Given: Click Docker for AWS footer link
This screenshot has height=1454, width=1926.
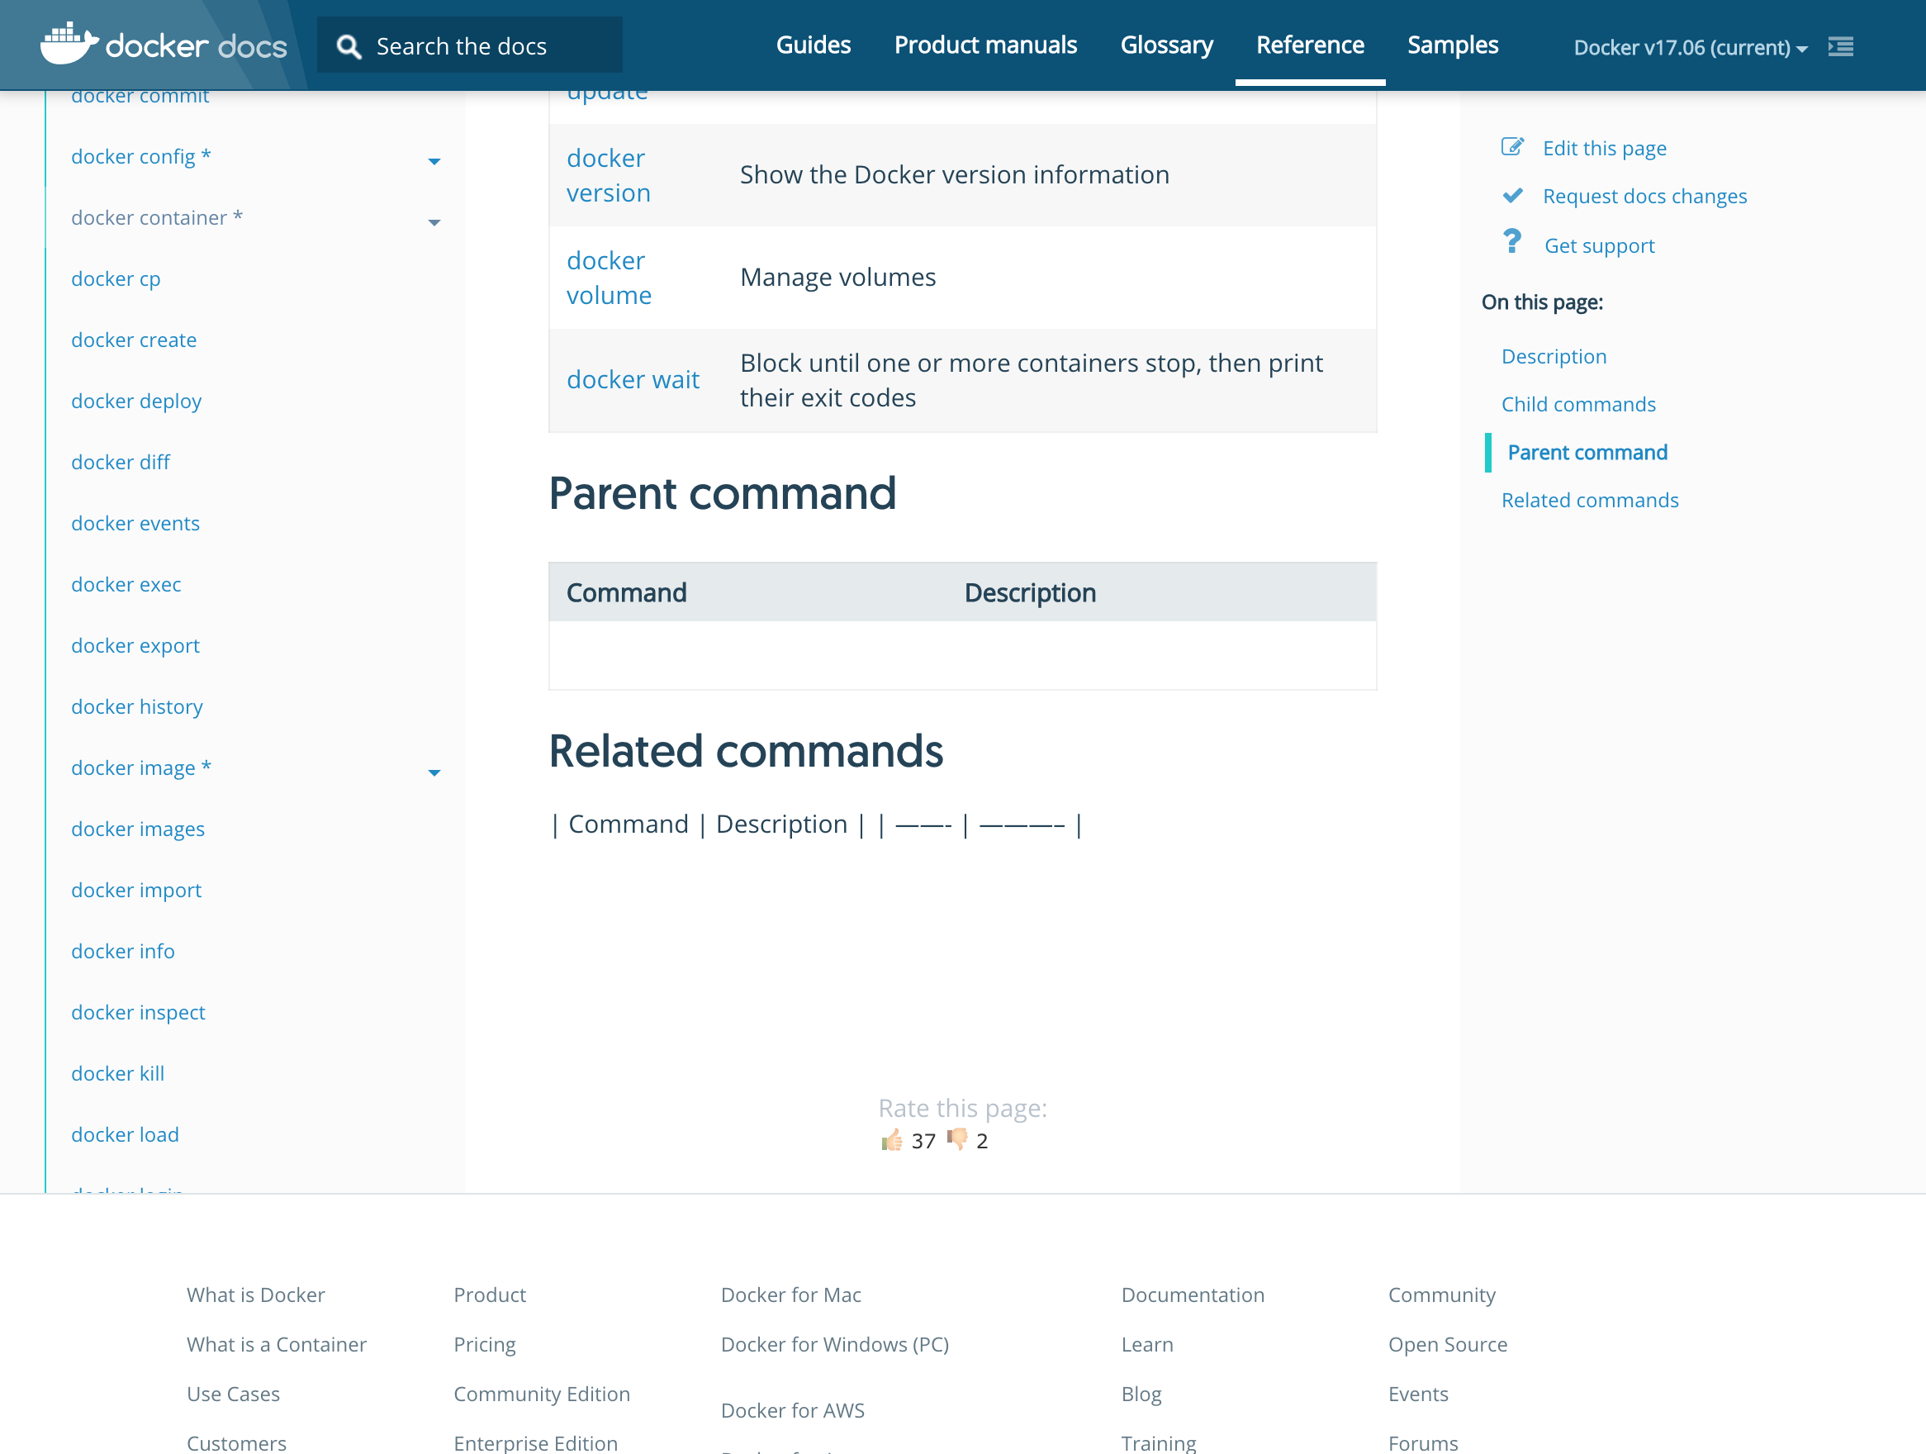Looking at the screenshot, I should [x=793, y=1410].
